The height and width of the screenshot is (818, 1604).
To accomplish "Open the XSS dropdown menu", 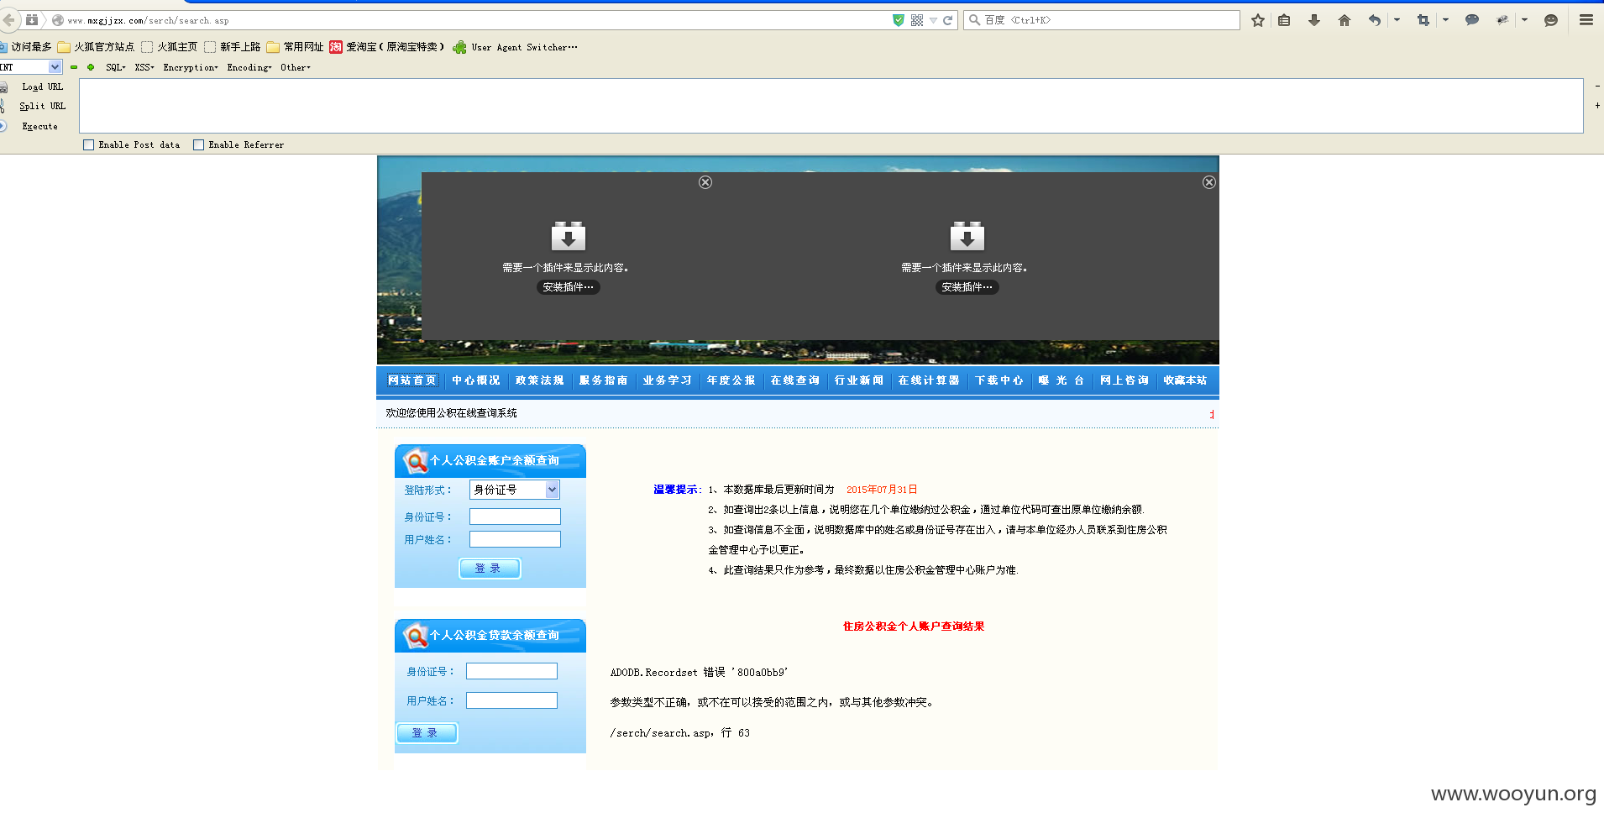I will (x=144, y=67).
